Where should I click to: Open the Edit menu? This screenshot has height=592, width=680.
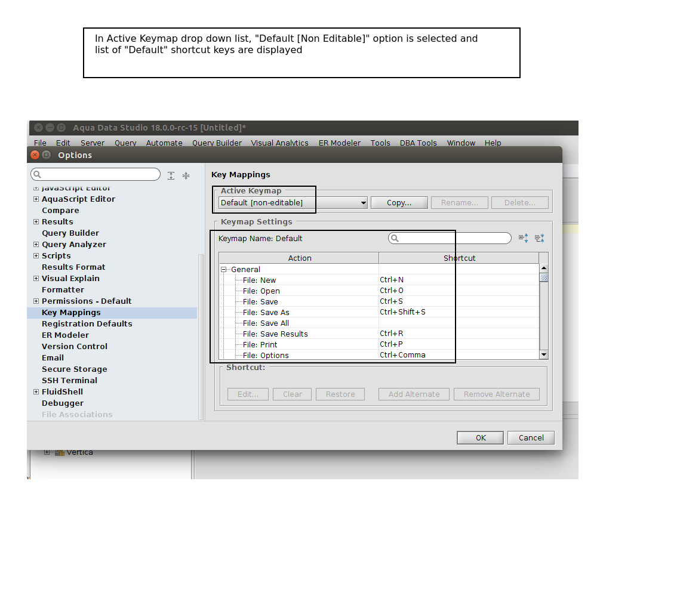click(63, 143)
